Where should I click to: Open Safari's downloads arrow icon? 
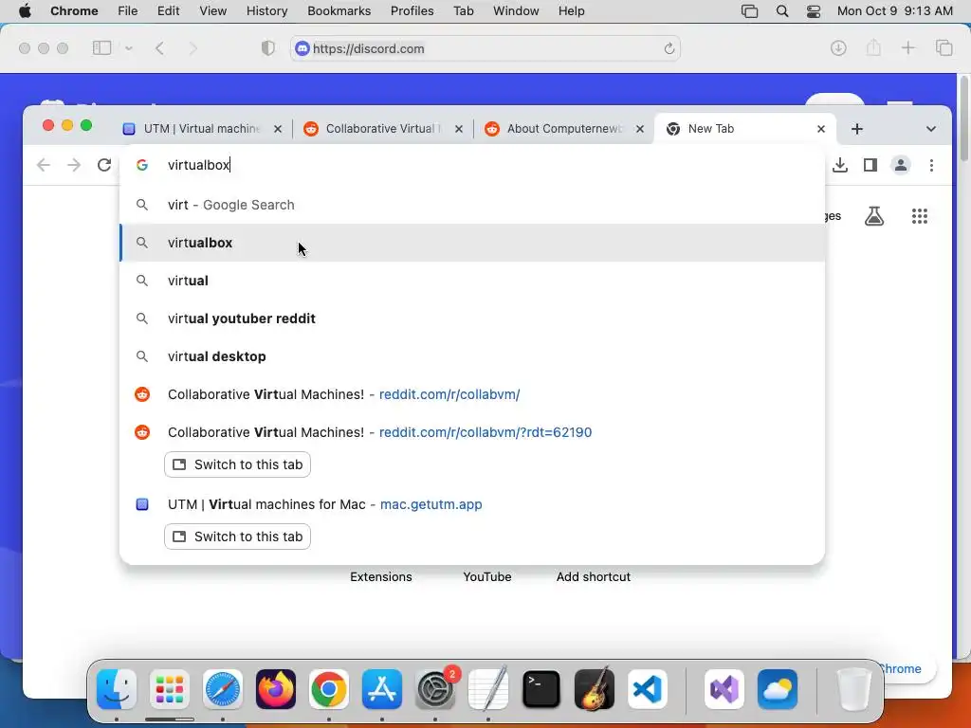pos(838,47)
